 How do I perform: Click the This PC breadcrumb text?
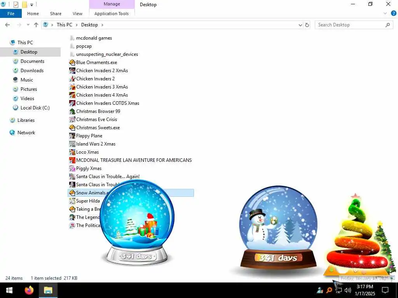click(x=65, y=25)
